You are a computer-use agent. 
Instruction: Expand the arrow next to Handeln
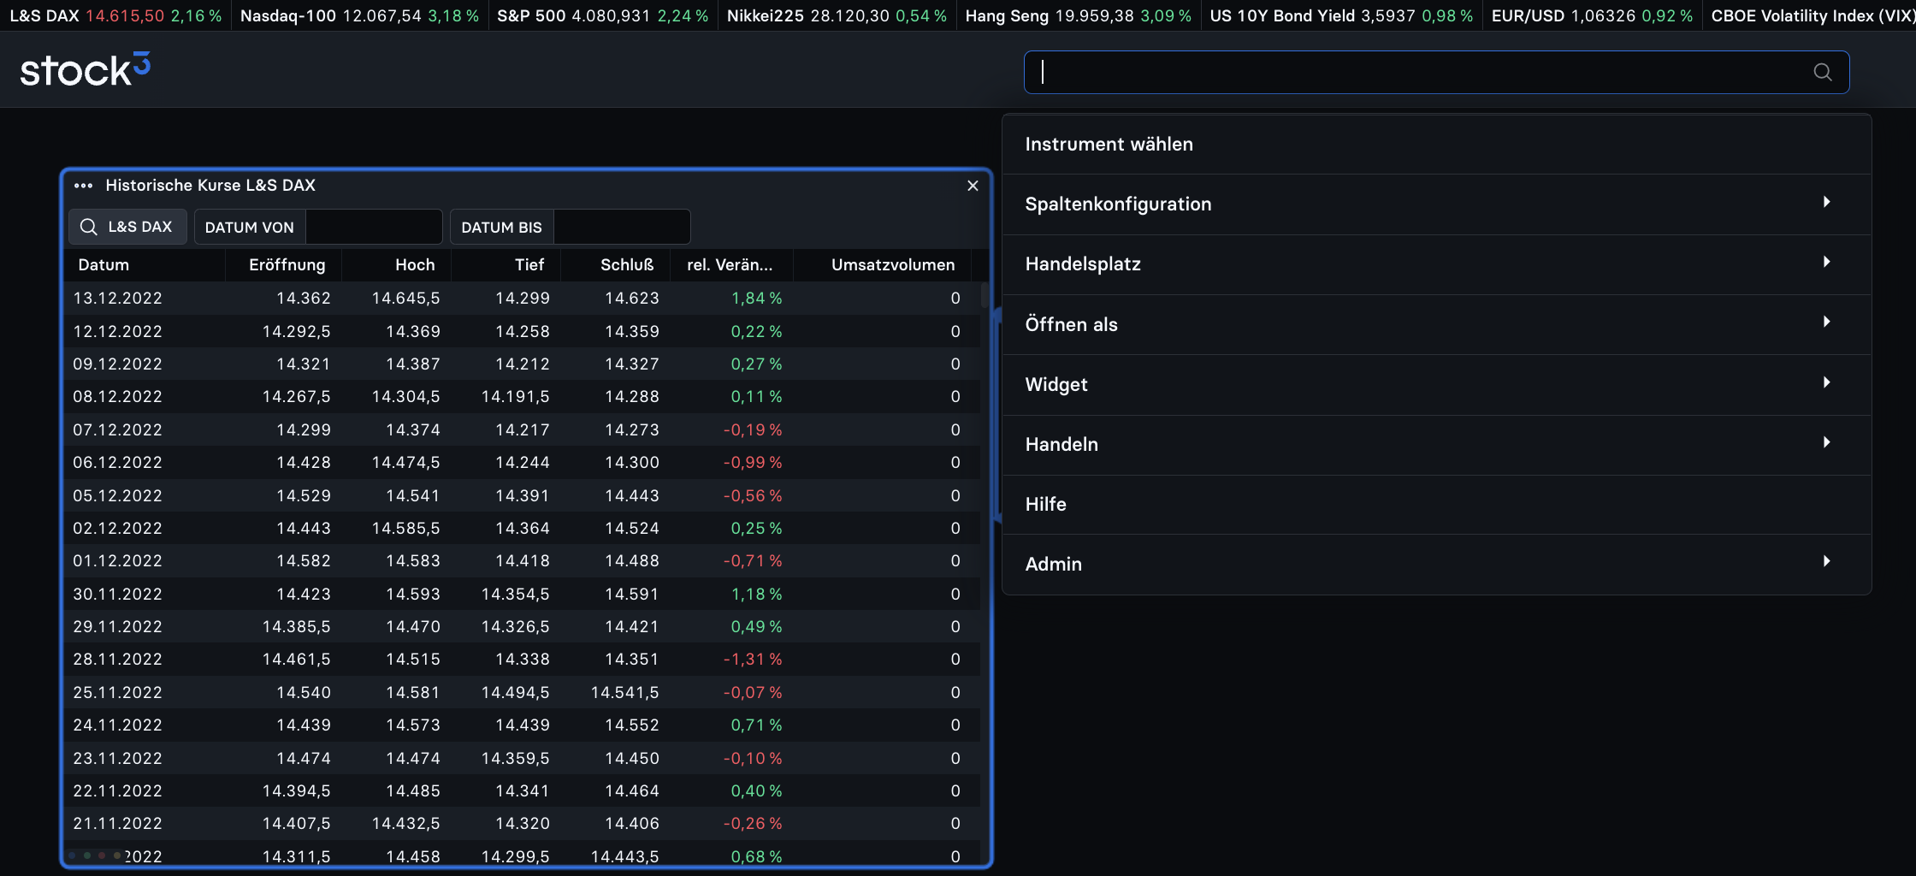(x=1826, y=442)
